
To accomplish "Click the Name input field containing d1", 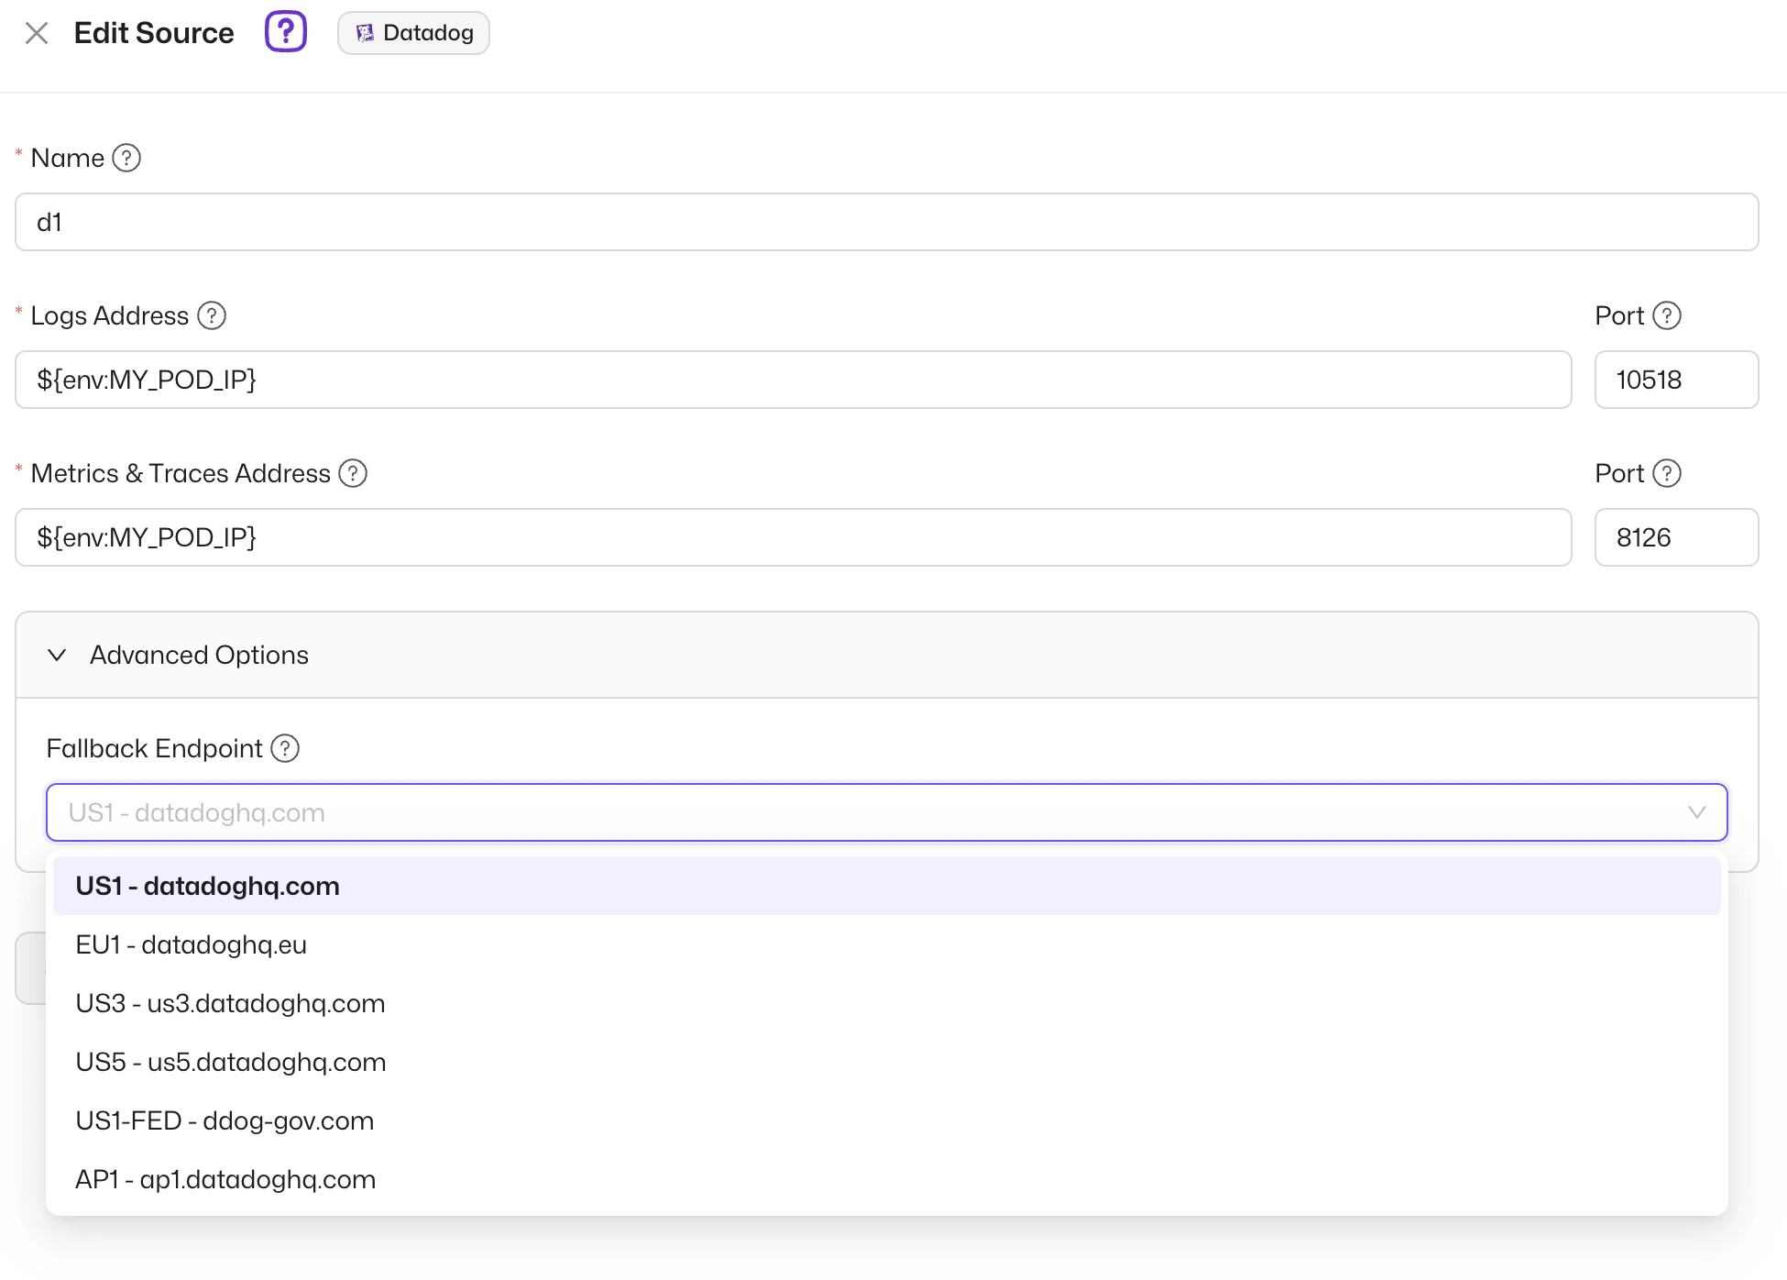I will [885, 222].
